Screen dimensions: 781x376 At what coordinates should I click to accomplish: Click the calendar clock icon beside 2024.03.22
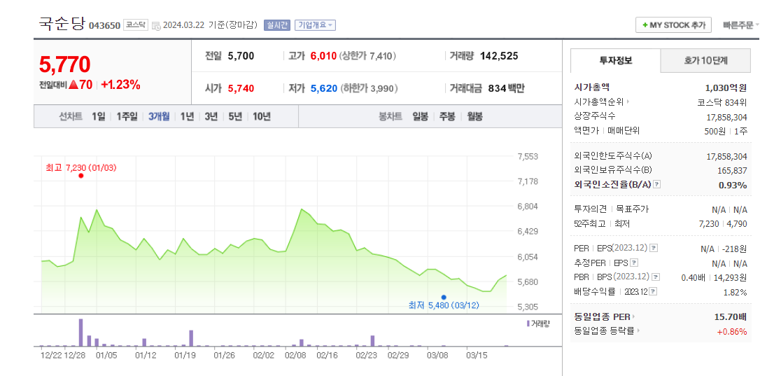tap(156, 25)
